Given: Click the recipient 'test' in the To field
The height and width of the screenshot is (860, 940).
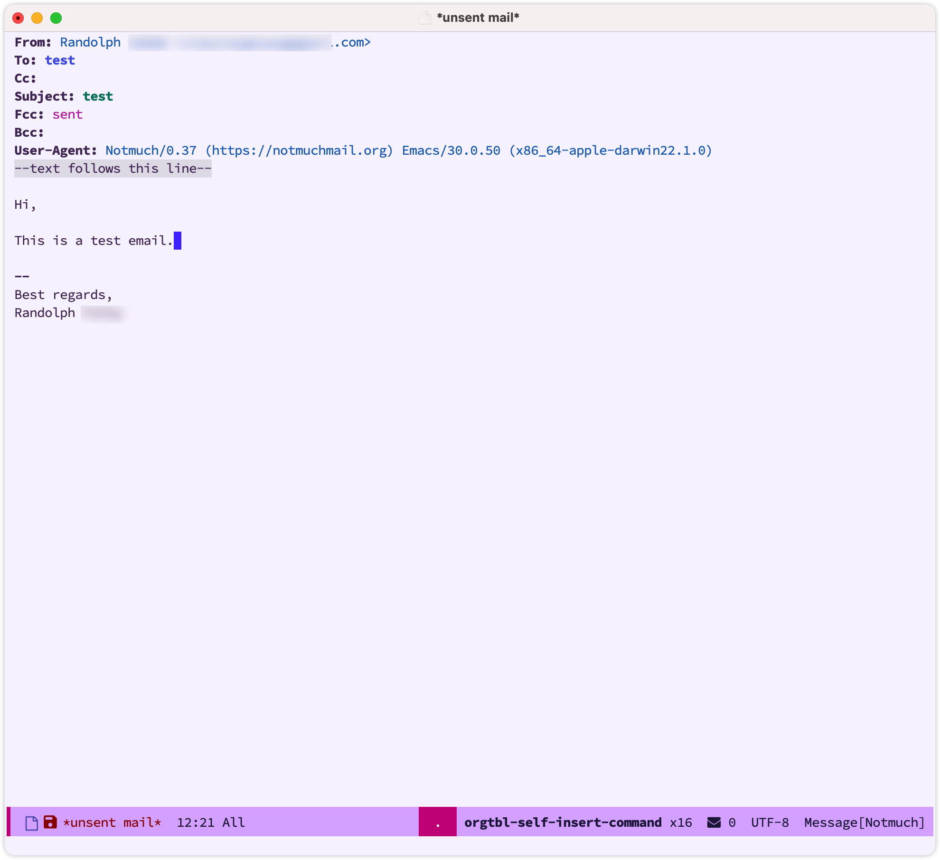Looking at the screenshot, I should tap(60, 60).
